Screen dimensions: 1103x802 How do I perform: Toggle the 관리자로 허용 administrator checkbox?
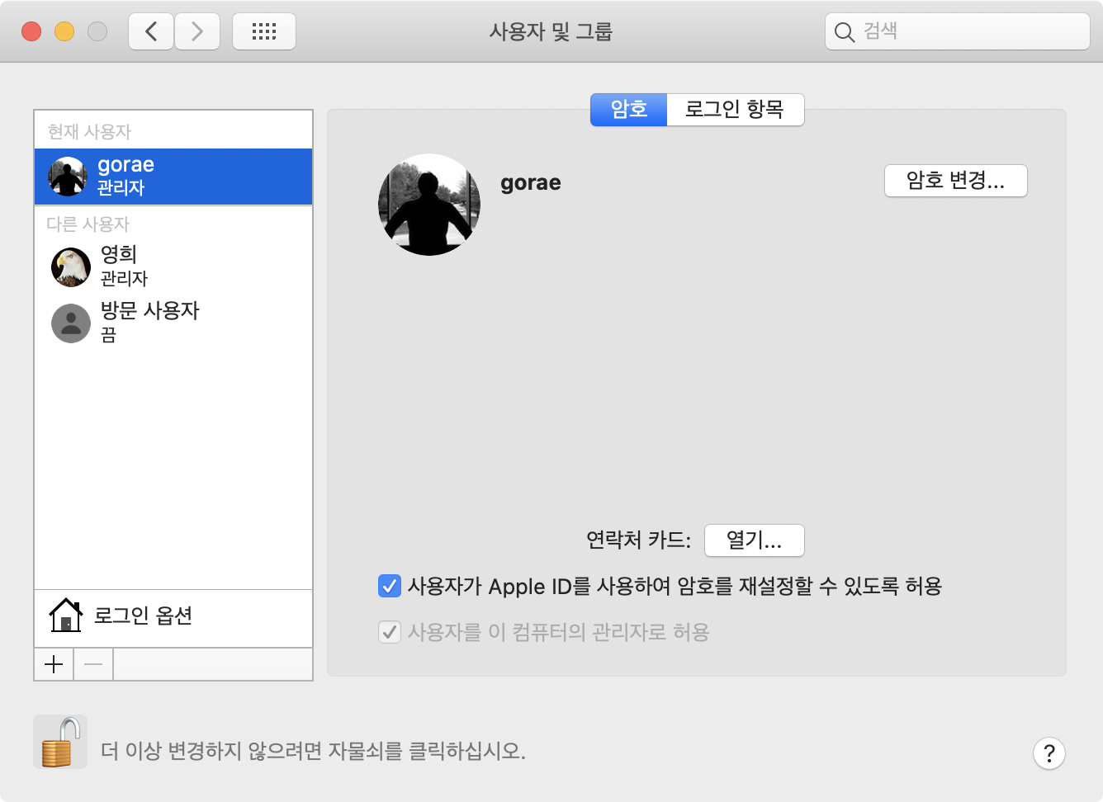390,632
